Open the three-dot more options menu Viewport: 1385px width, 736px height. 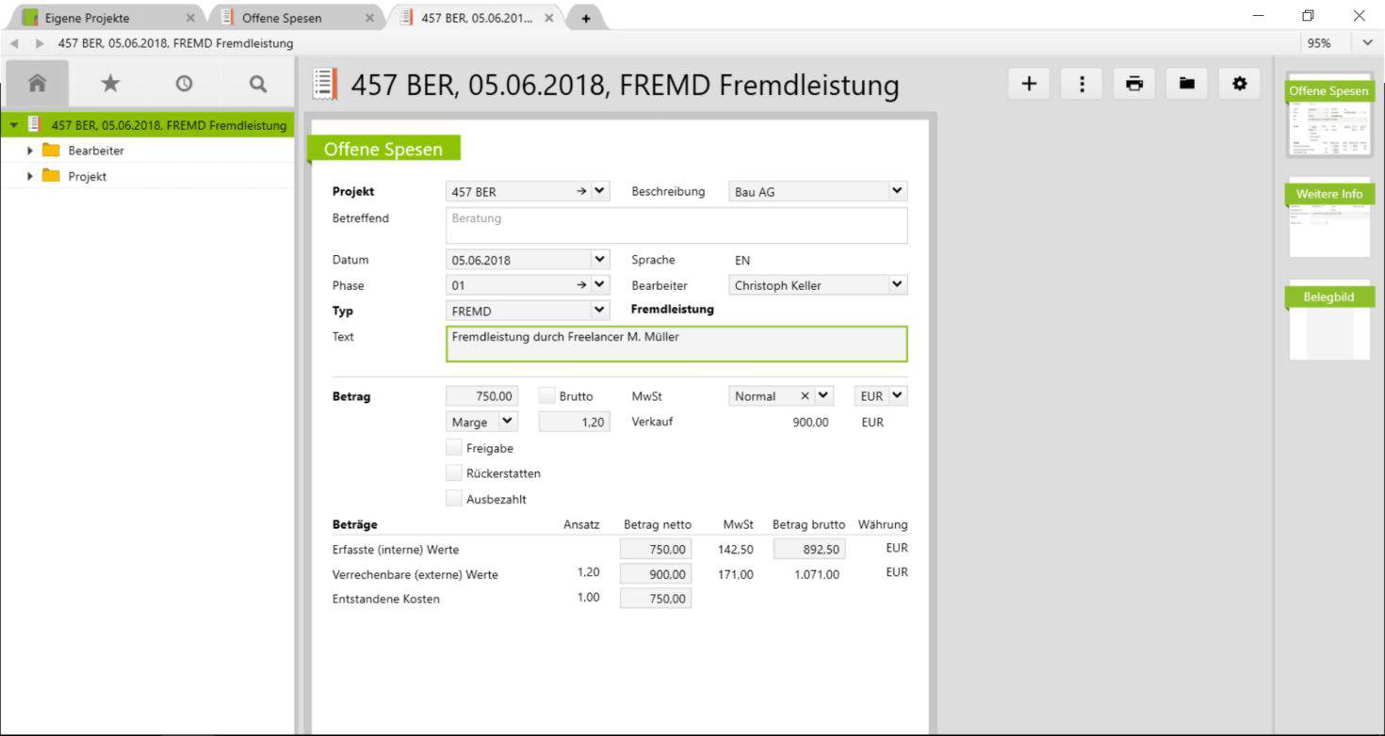(1082, 84)
